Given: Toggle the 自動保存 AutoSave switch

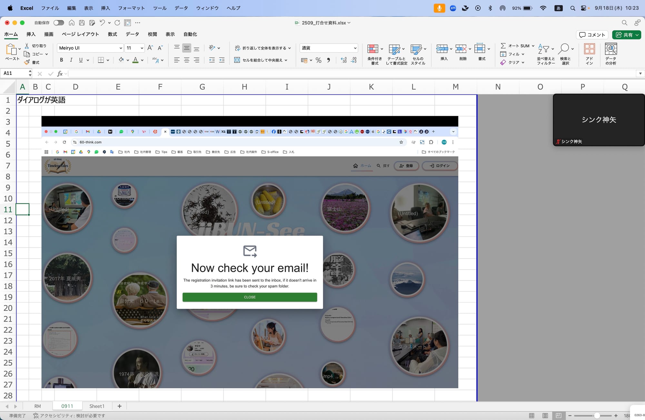Looking at the screenshot, I should pyautogui.click(x=59, y=23).
